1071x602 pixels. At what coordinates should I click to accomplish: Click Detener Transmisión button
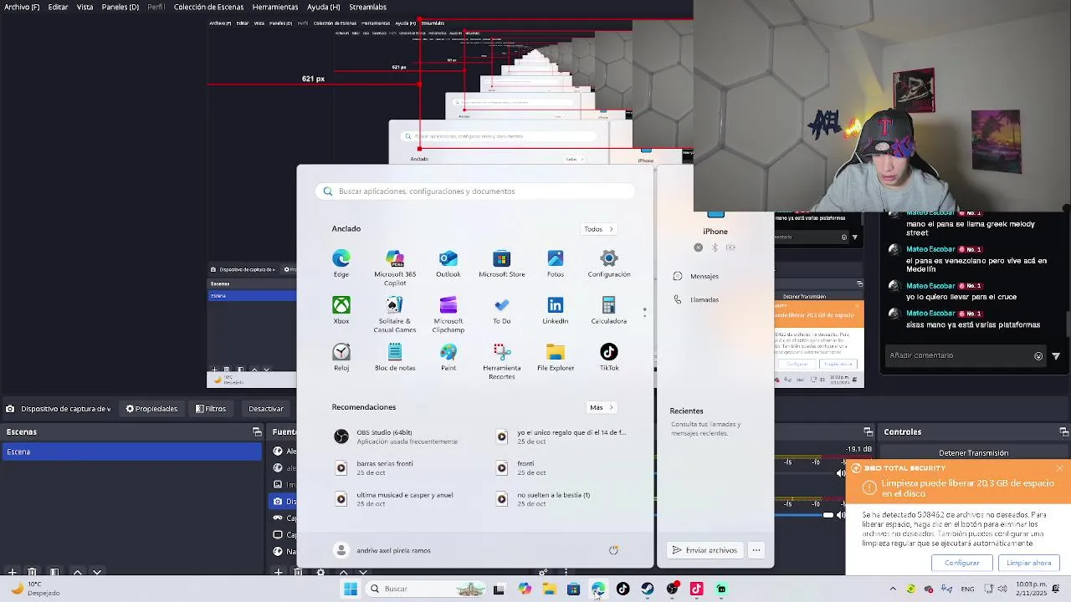tap(973, 453)
